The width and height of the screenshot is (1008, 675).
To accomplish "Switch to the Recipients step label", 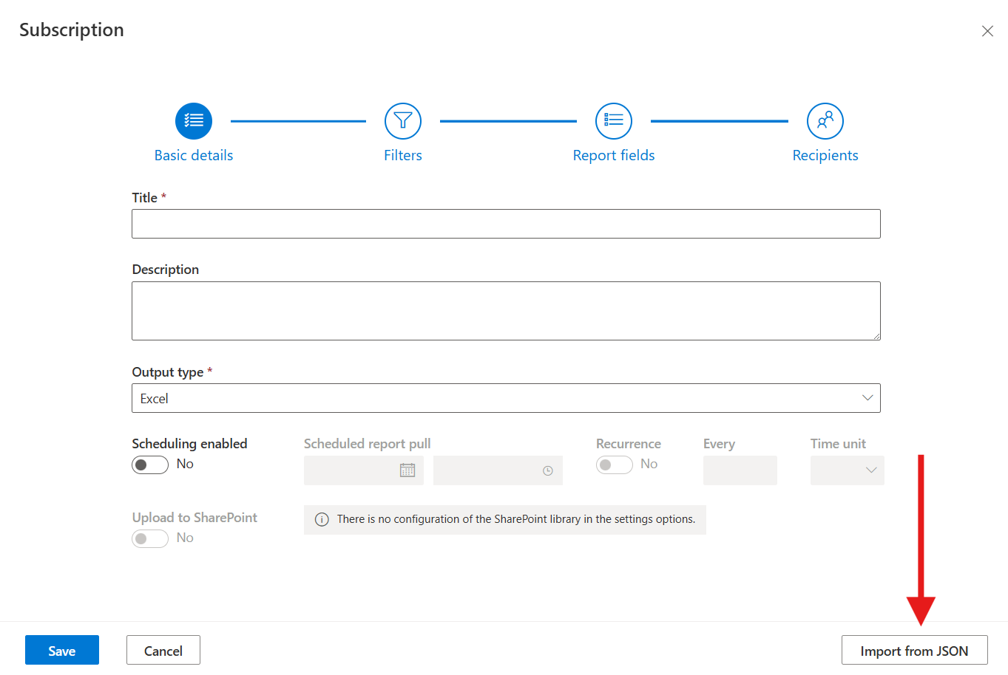I will point(825,156).
